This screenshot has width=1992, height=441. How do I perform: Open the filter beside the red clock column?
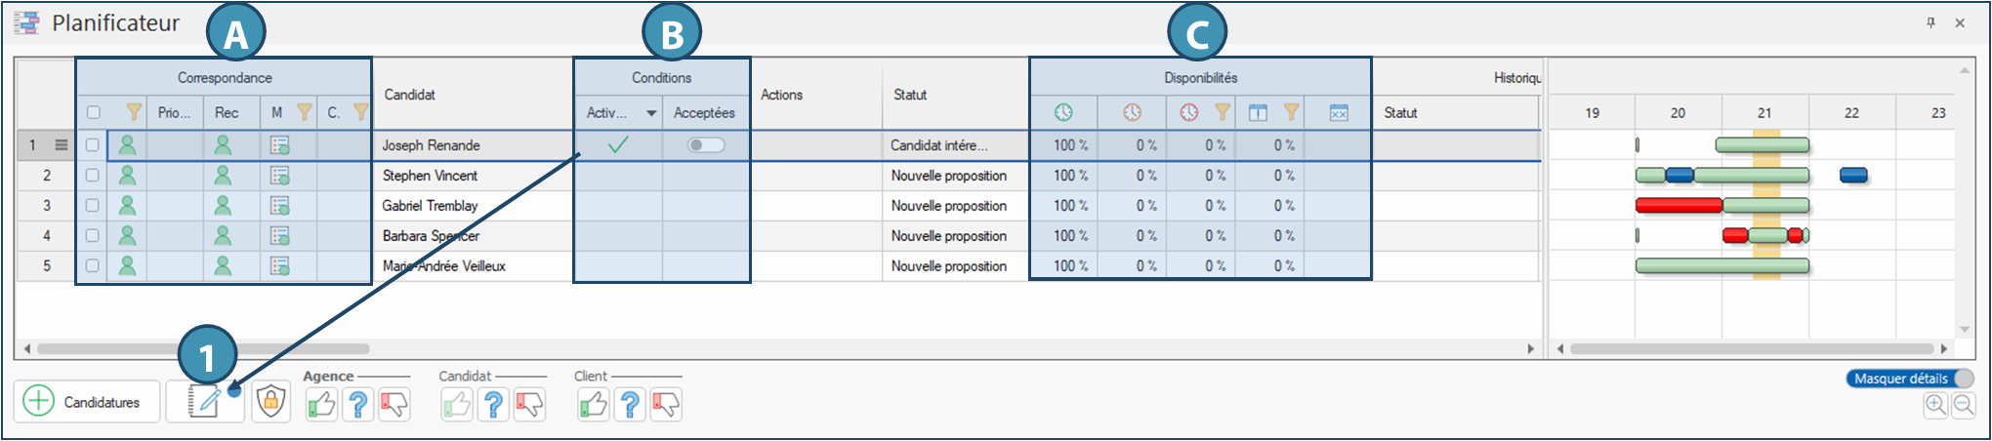[1222, 113]
